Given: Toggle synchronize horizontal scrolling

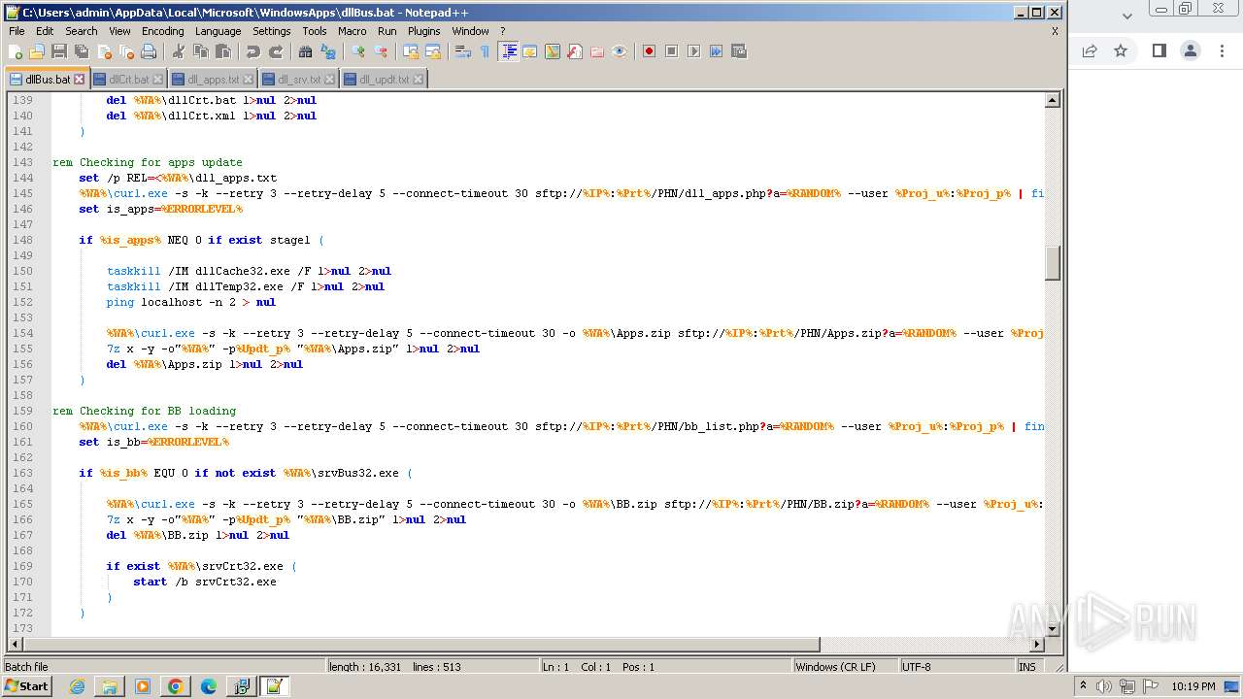Looking at the screenshot, I should (432, 51).
